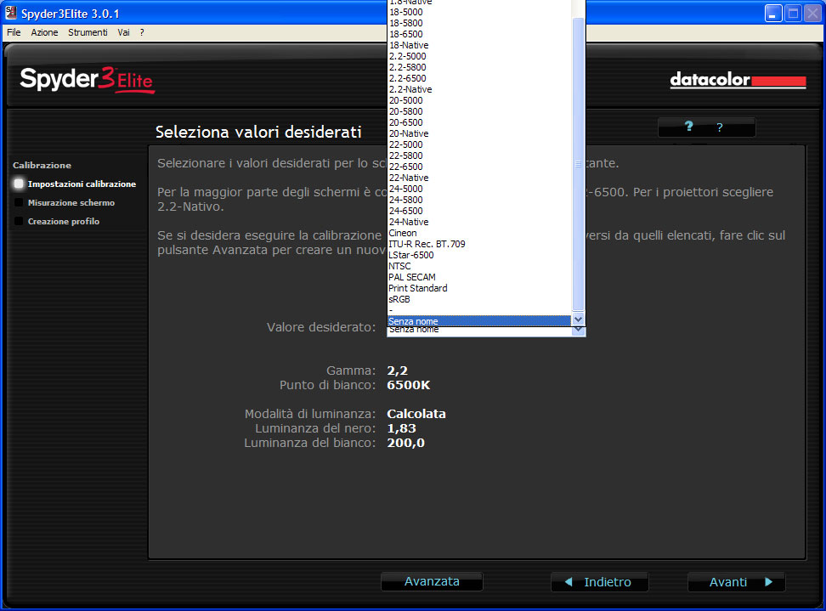Image resolution: width=826 pixels, height=611 pixels.
Task: Select the Print Standard option
Action: coord(479,289)
